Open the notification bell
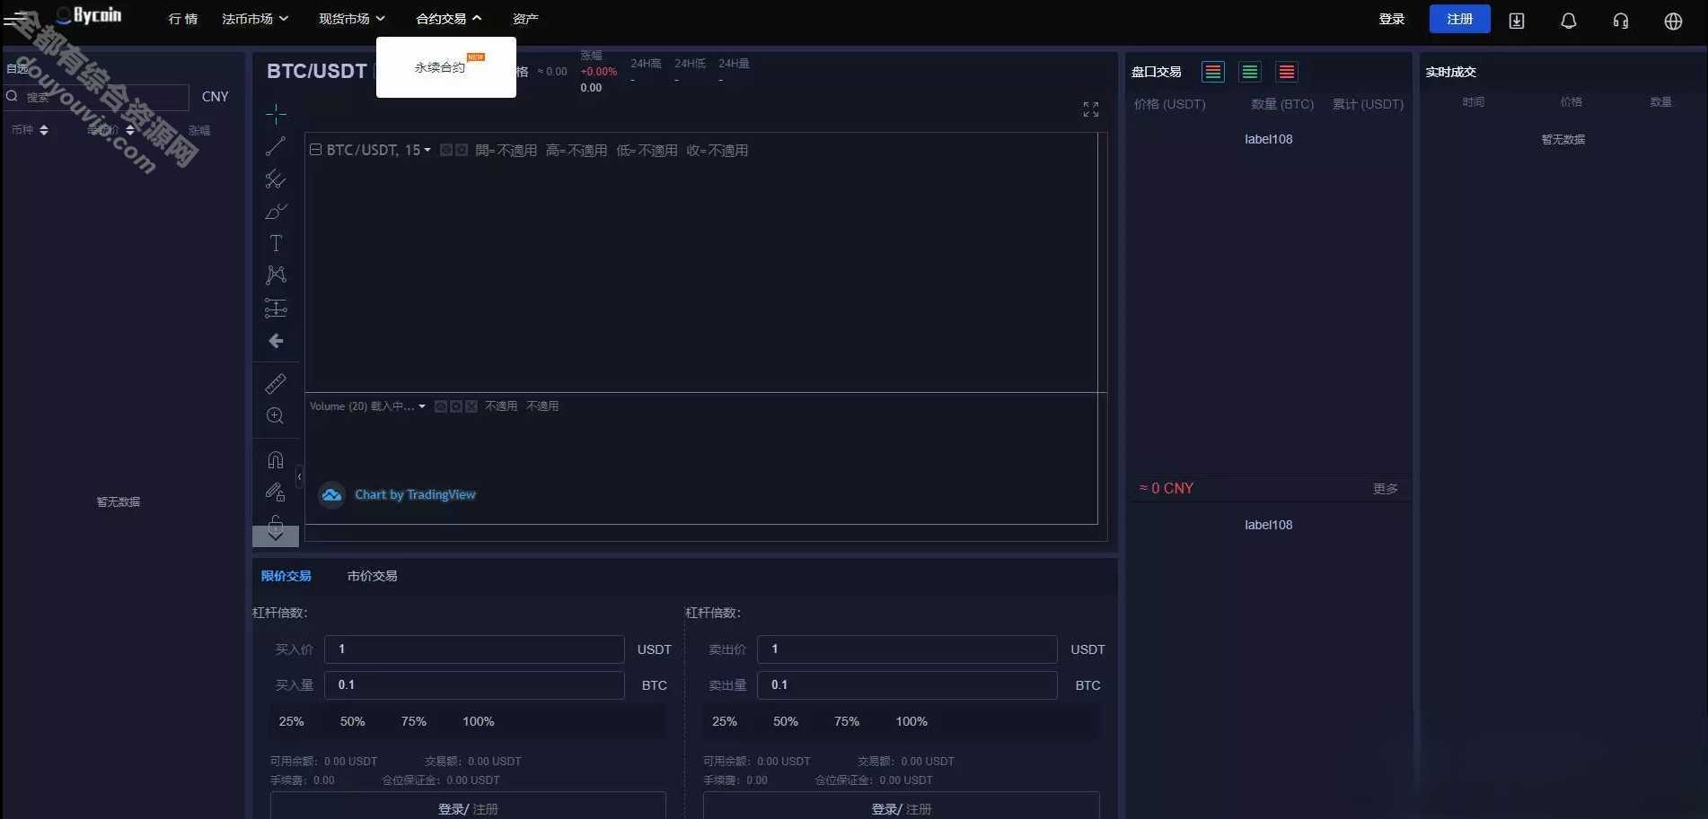Image resolution: width=1708 pixels, height=819 pixels. pyautogui.click(x=1569, y=21)
